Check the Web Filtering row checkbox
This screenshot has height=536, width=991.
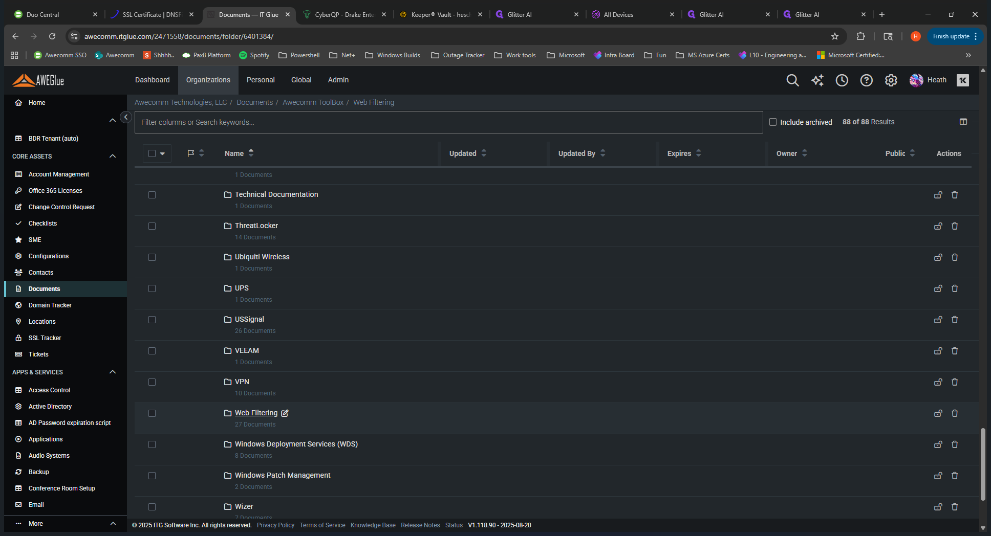coord(152,413)
